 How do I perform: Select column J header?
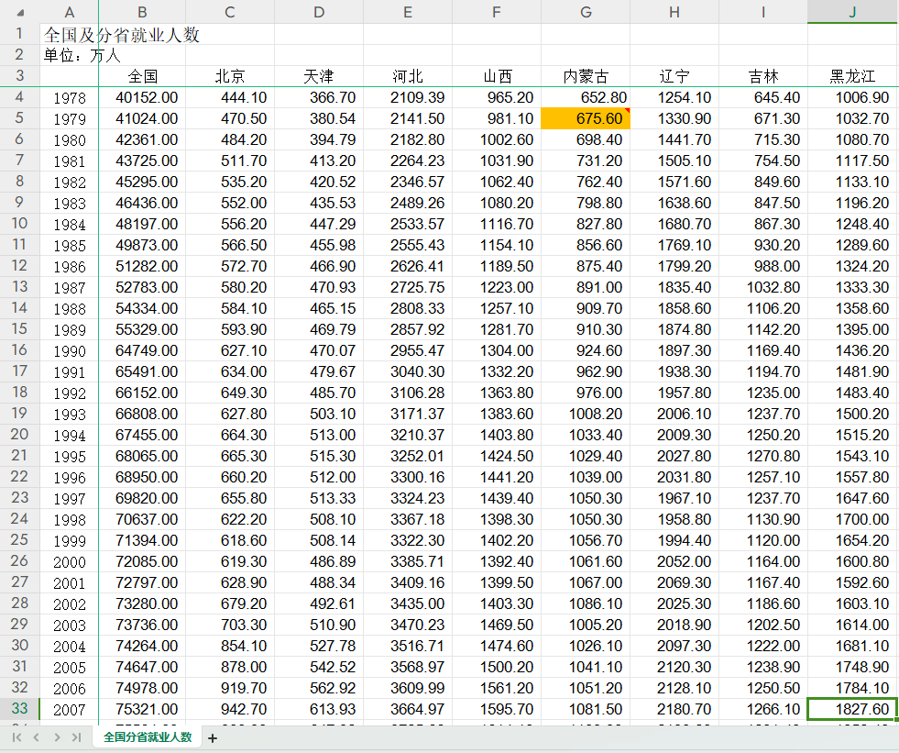tap(852, 12)
